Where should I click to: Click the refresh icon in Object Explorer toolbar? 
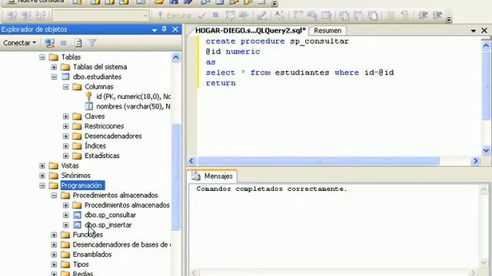tap(78, 43)
